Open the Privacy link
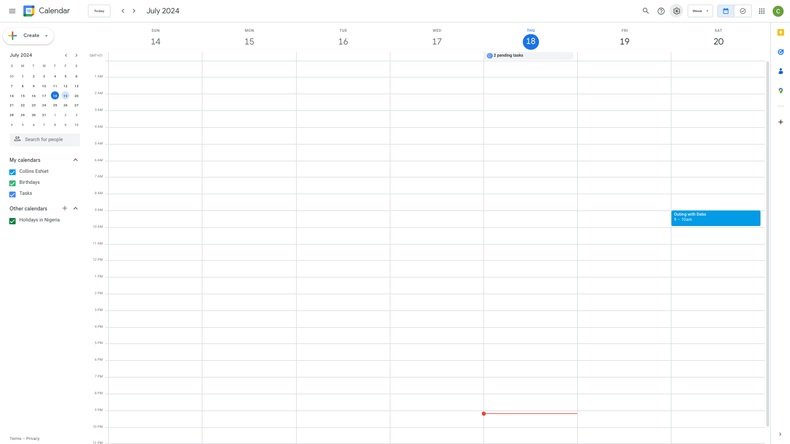This screenshot has height=444, width=790. [x=33, y=439]
